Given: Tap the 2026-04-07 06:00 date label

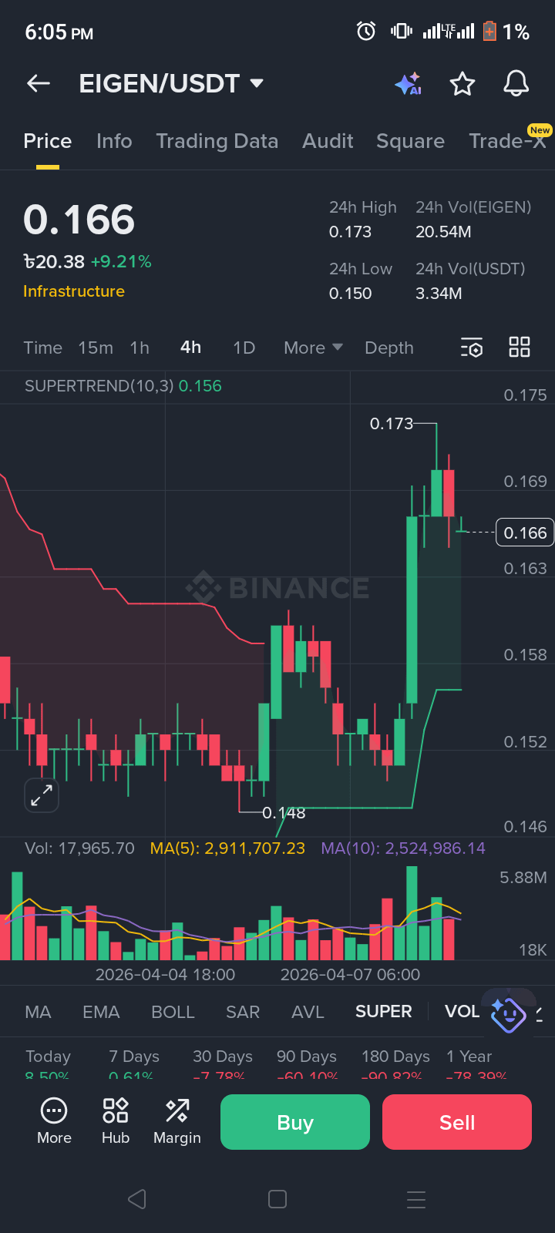Looking at the screenshot, I should pos(350,975).
